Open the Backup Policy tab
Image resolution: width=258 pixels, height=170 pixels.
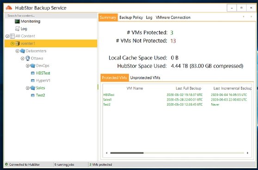coord(131,18)
